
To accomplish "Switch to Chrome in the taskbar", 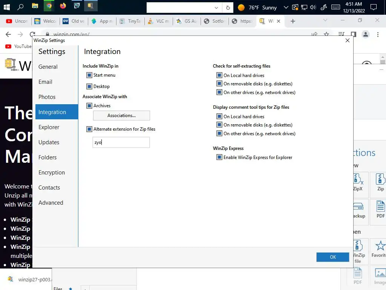I will pyautogui.click(x=49, y=6).
